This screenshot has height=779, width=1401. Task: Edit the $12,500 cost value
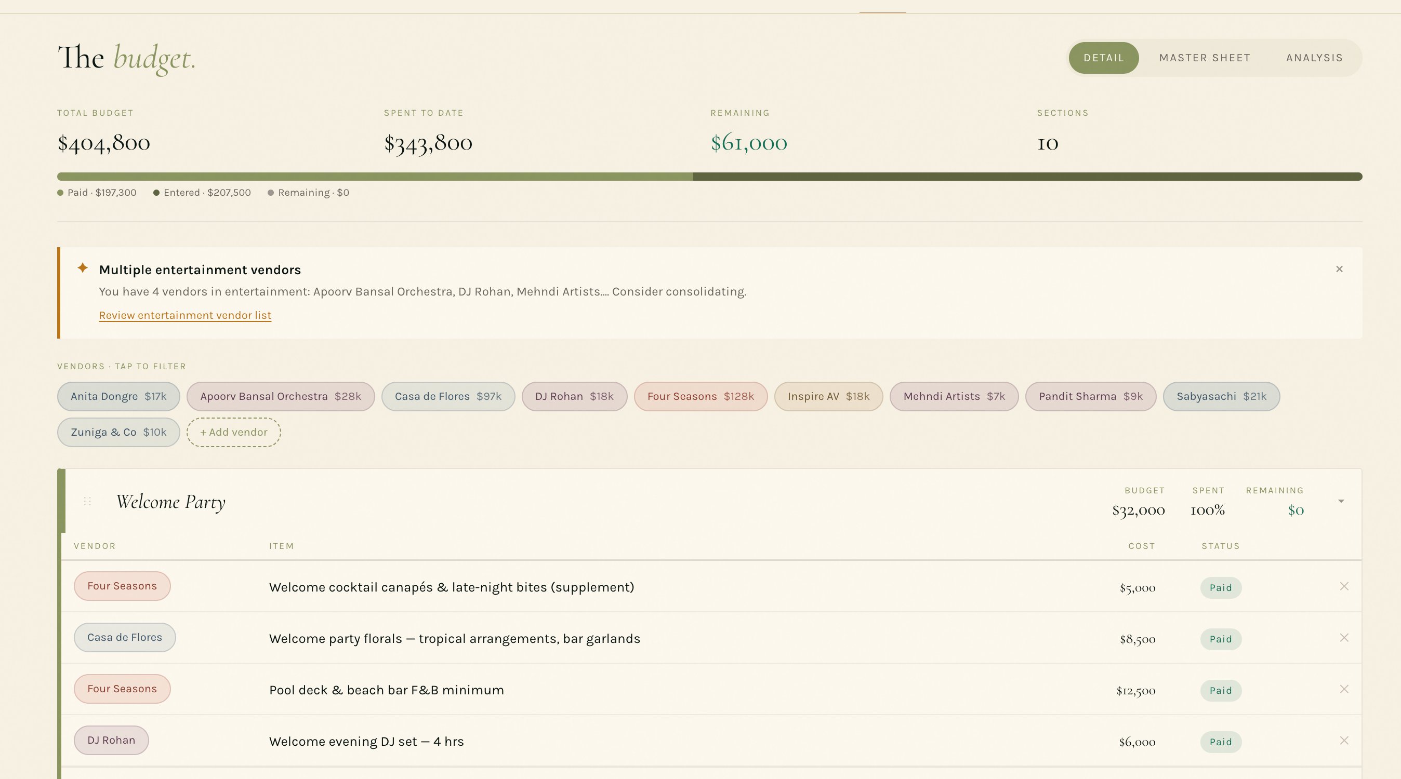pos(1135,690)
